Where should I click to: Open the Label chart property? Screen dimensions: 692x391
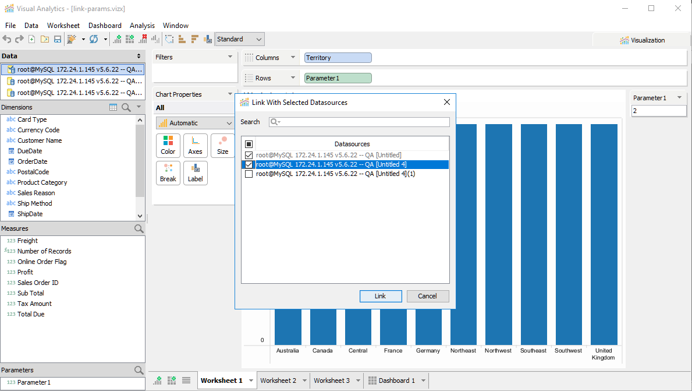[x=196, y=172]
